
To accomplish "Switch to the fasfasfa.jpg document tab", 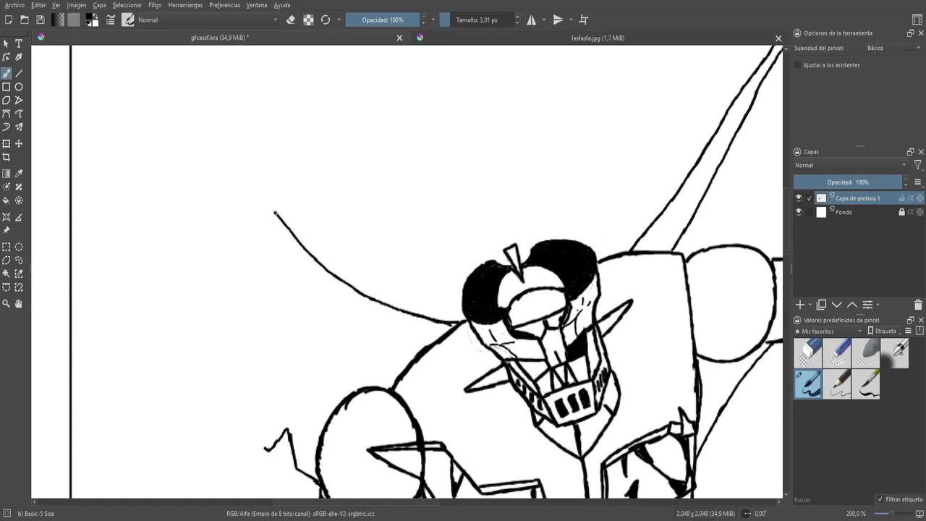I will pos(598,38).
